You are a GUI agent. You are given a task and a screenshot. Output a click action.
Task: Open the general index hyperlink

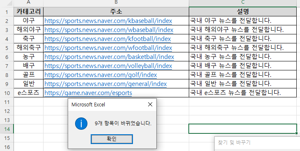(105, 84)
